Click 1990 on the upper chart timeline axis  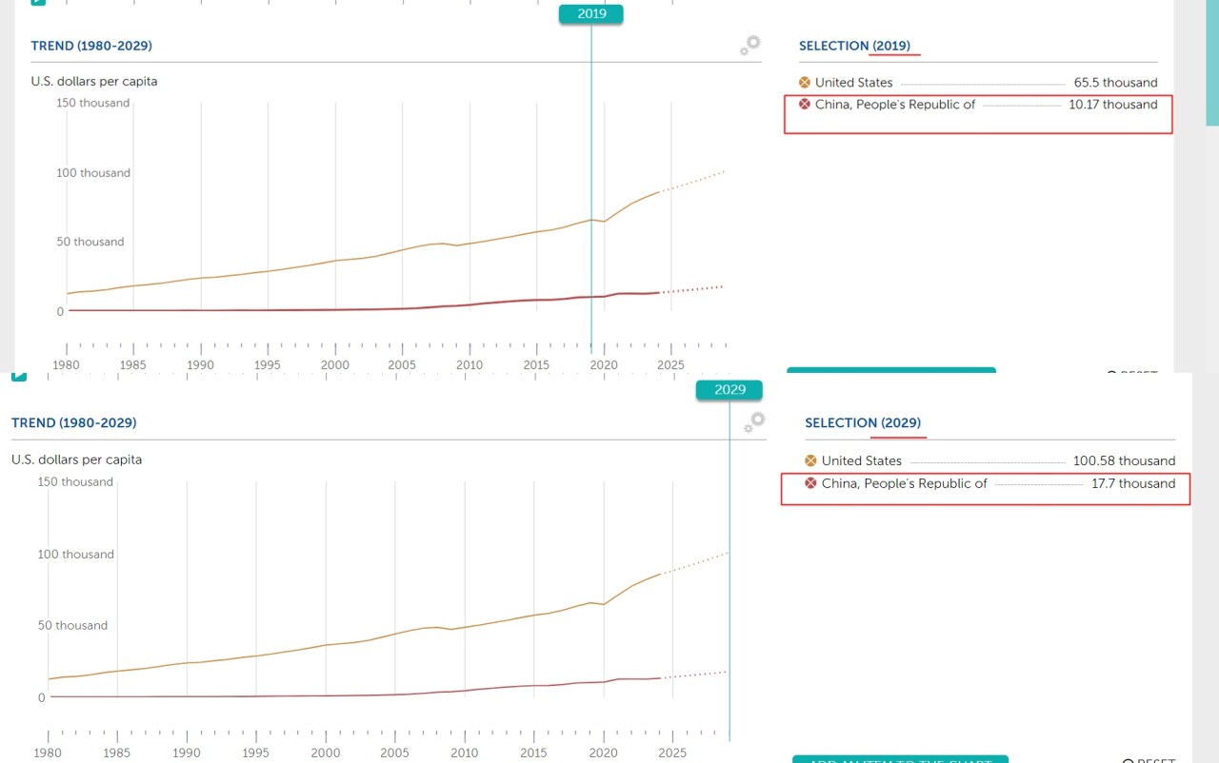[x=200, y=364]
